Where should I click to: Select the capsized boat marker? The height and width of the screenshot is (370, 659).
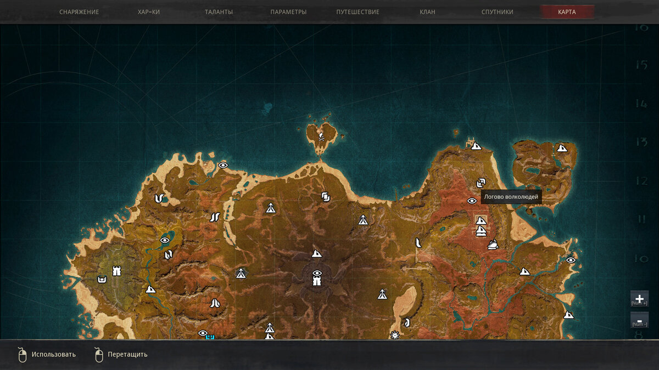click(493, 244)
